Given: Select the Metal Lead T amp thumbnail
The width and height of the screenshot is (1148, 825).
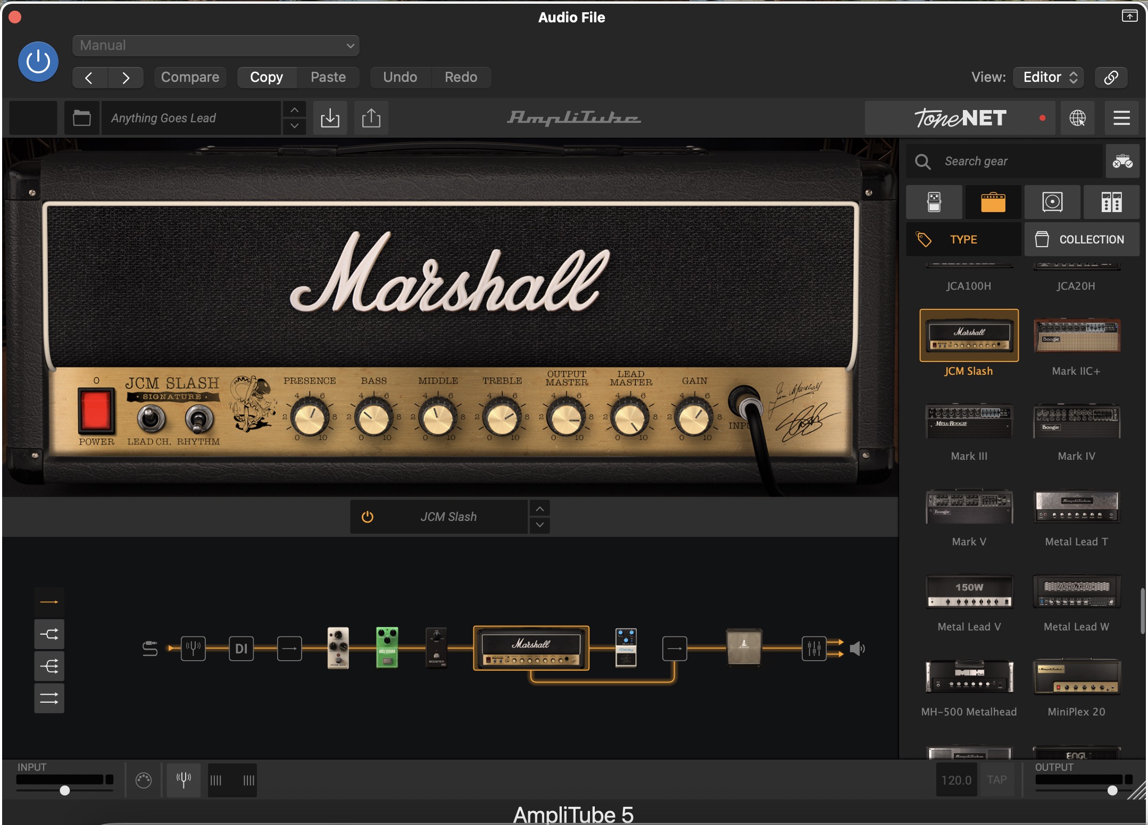Looking at the screenshot, I should click(x=1077, y=507).
